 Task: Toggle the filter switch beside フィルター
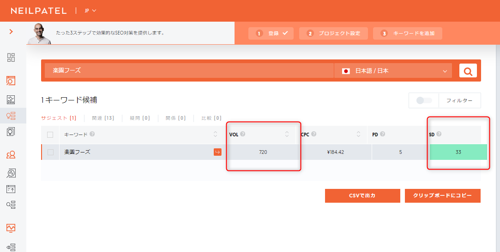[424, 100]
